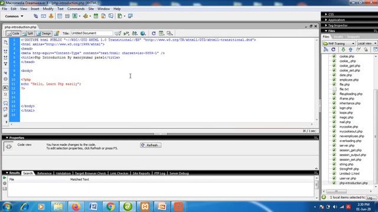Click the Refresh Design View toolbar icon
Screen dimensions: 378x212
click(x=154, y=34)
